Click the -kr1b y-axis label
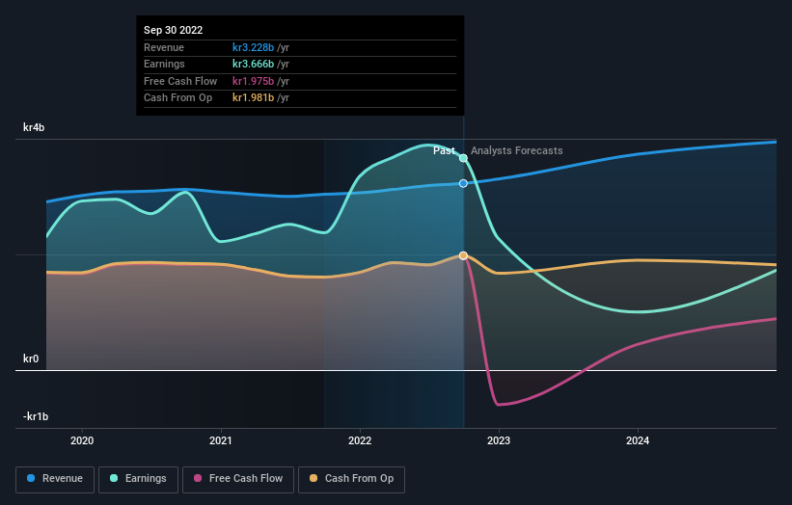792x505 pixels. coord(36,416)
